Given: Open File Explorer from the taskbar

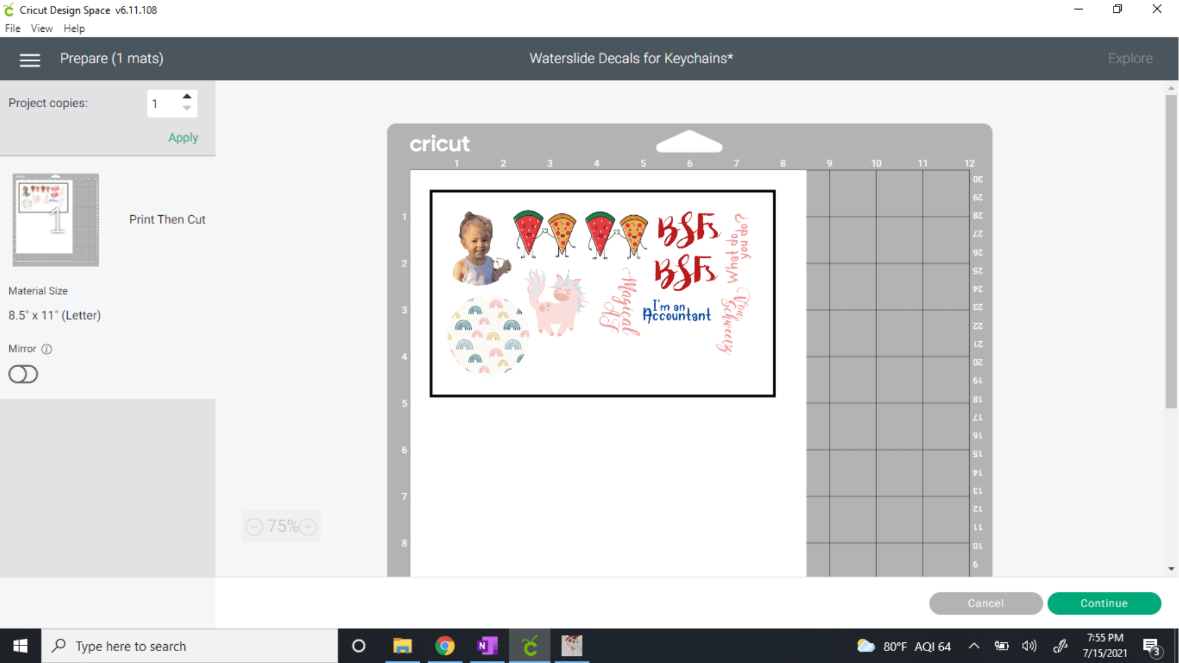Looking at the screenshot, I should coord(402,646).
